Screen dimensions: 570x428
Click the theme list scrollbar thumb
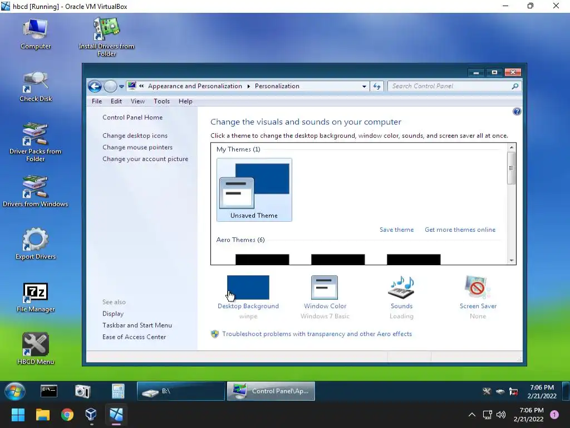click(511, 168)
